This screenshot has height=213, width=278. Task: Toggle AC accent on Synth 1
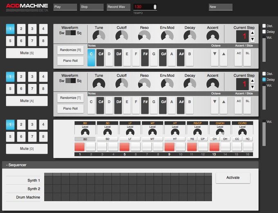pyautogui.click(x=239, y=58)
